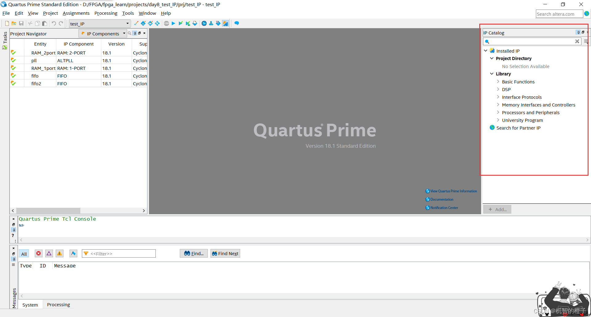Expand the Interface Protocols category
This screenshot has width=591, height=317.
pos(498,97)
